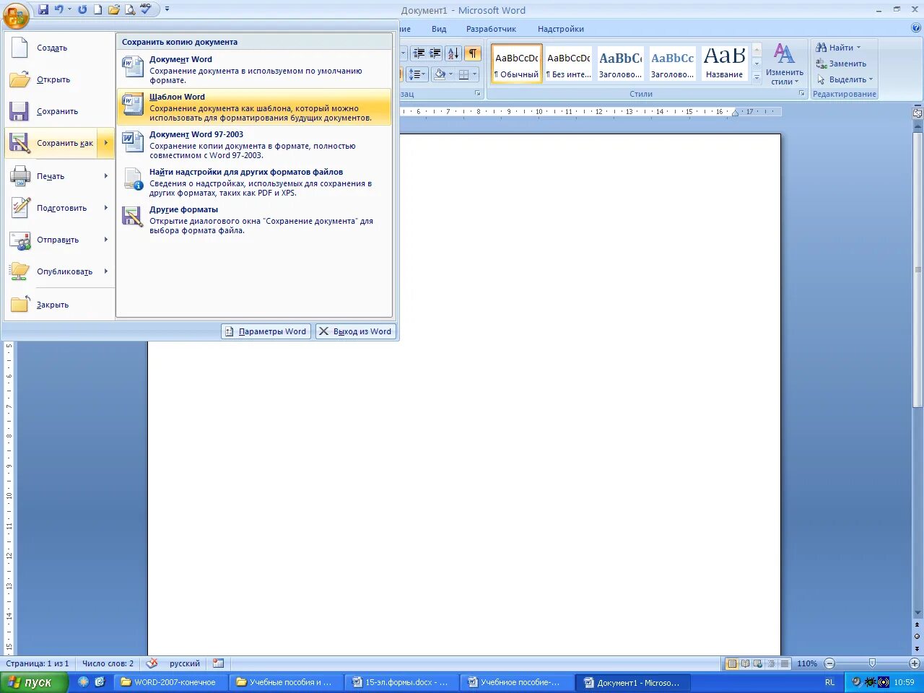
Task: Click the Decrease Indent icon in ribbon
Action: point(419,53)
